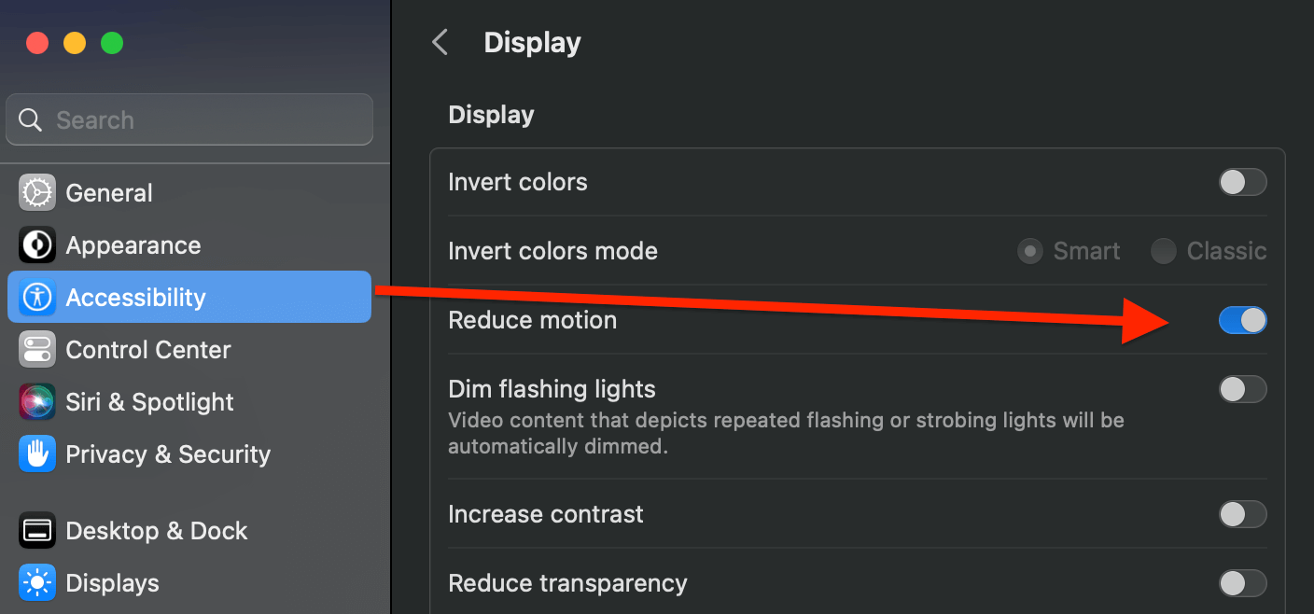Click the Displays sidebar icon
This screenshot has height=614, width=1314.
point(36,582)
